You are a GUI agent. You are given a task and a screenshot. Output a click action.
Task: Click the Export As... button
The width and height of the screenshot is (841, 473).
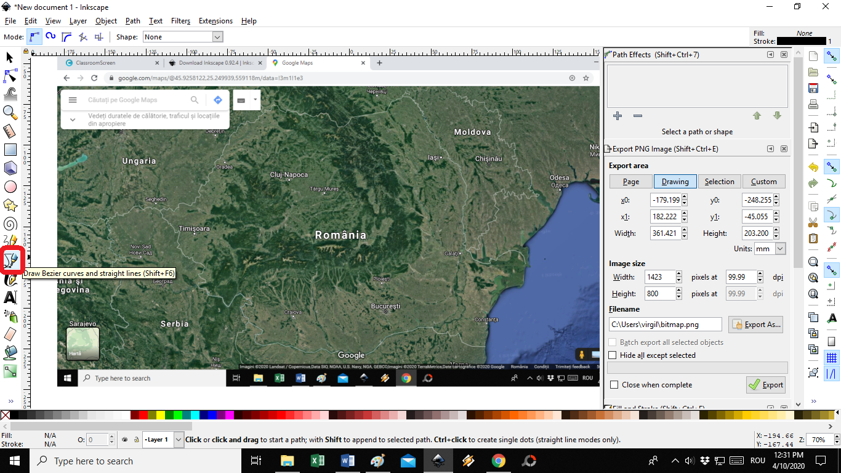tap(755, 325)
